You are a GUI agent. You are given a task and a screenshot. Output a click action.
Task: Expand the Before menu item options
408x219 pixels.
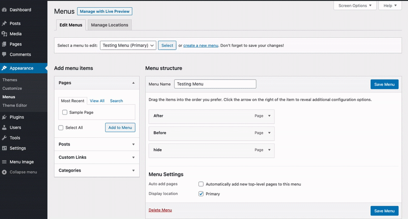(x=269, y=133)
